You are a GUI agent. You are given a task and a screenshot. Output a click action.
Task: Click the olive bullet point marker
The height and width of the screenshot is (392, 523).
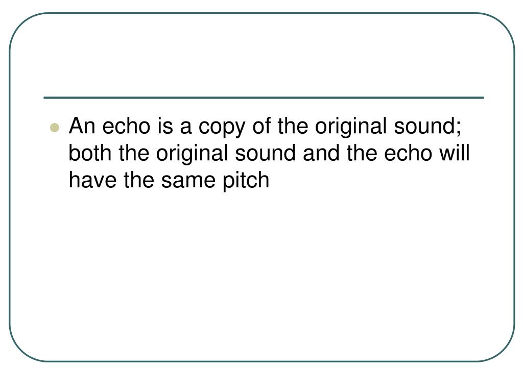[54, 127]
